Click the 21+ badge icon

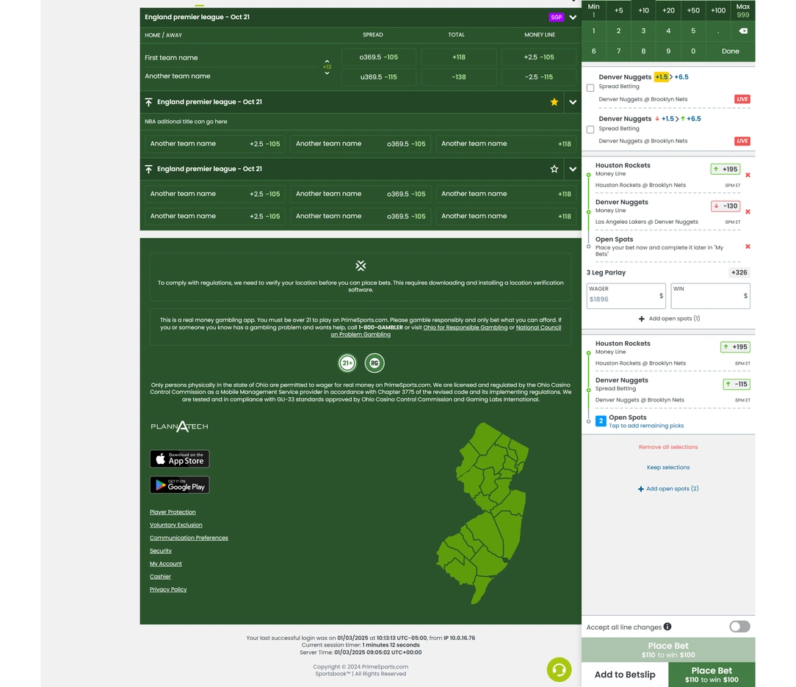pos(347,363)
